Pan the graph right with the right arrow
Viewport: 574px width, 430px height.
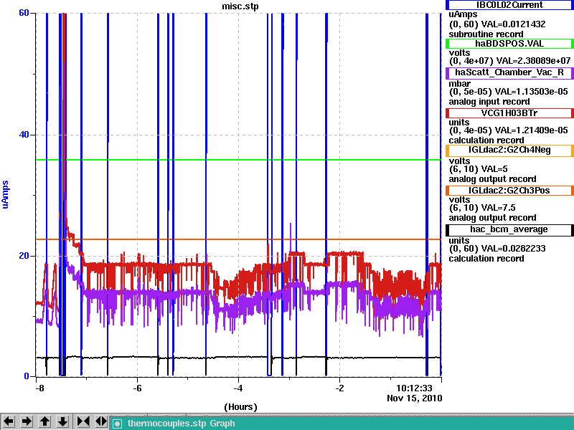(x=27, y=421)
